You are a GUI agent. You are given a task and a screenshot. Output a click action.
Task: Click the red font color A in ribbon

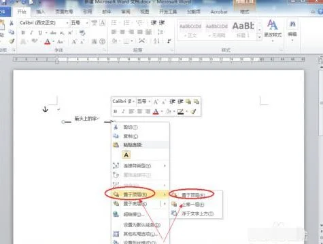tap(47, 41)
